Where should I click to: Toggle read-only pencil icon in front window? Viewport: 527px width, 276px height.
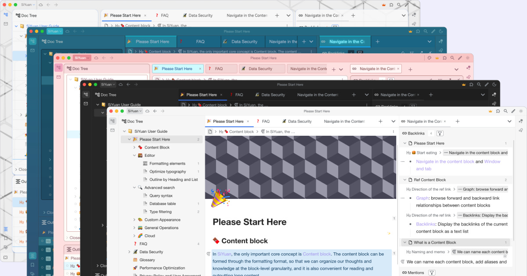tap(513, 111)
